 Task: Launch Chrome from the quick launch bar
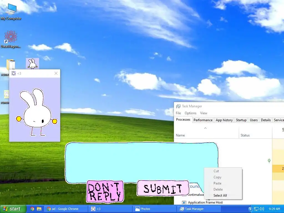(x=32, y=209)
